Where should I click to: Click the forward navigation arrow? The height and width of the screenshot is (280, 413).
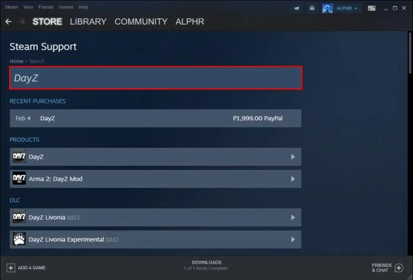pyautogui.click(x=22, y=22)
